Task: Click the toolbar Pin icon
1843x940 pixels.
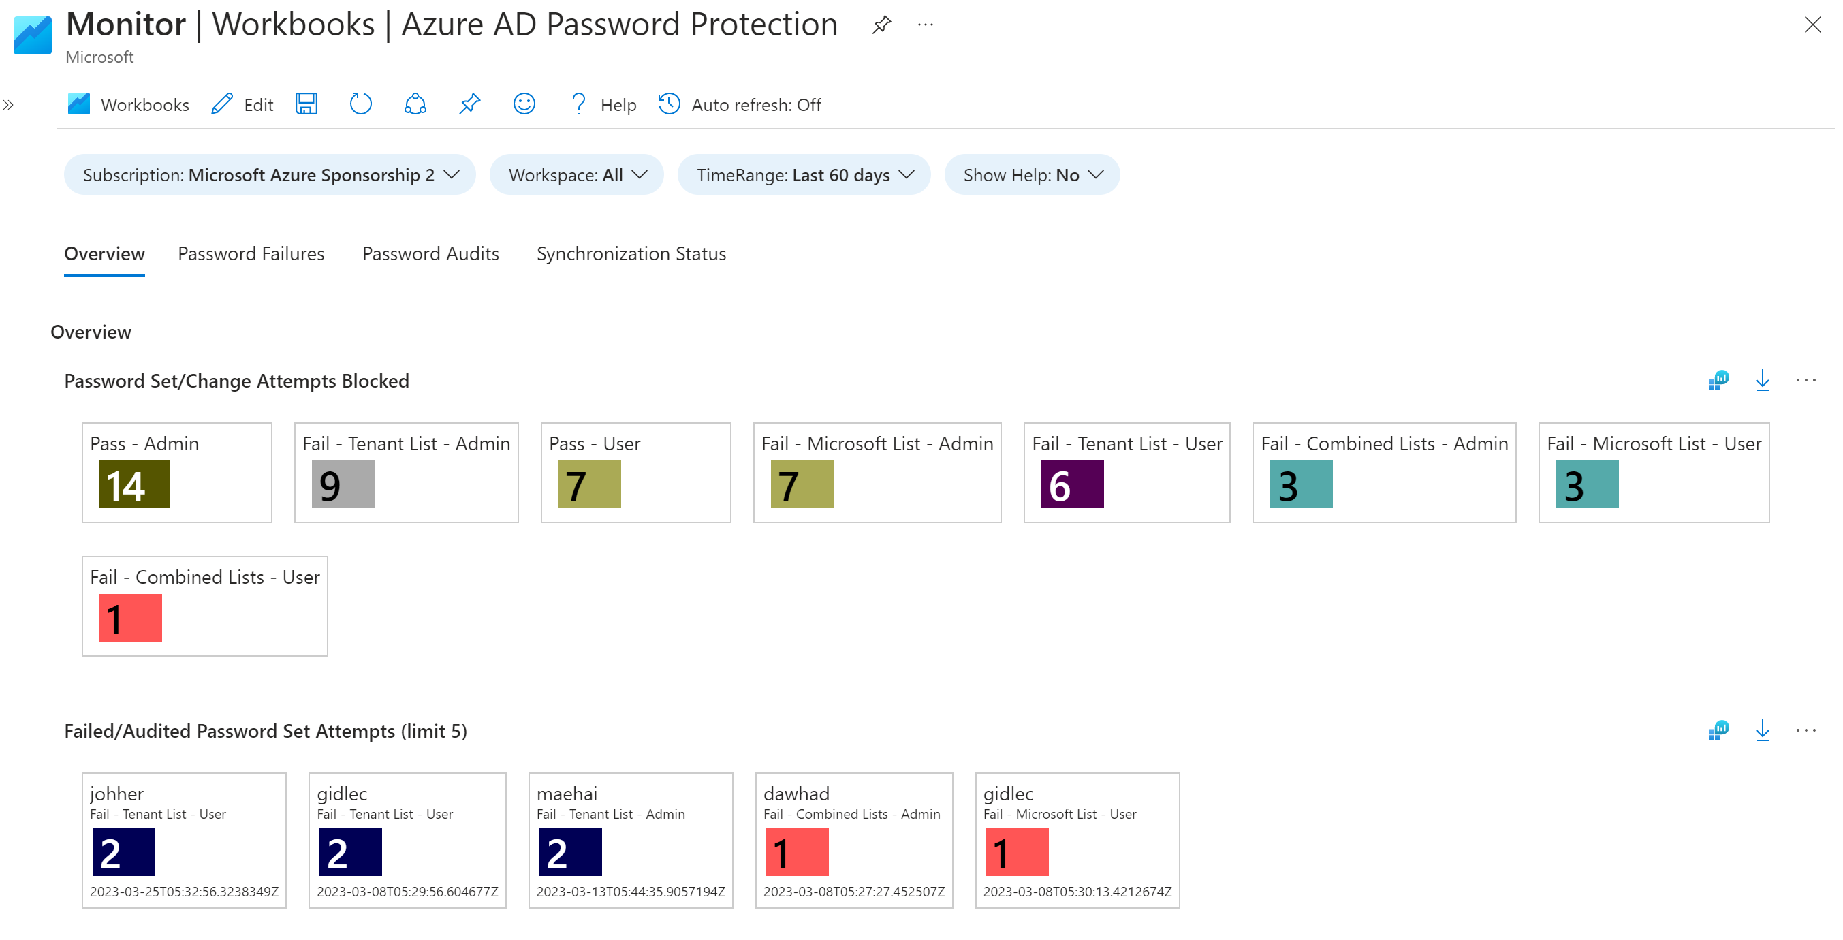Action: [469, 104]
